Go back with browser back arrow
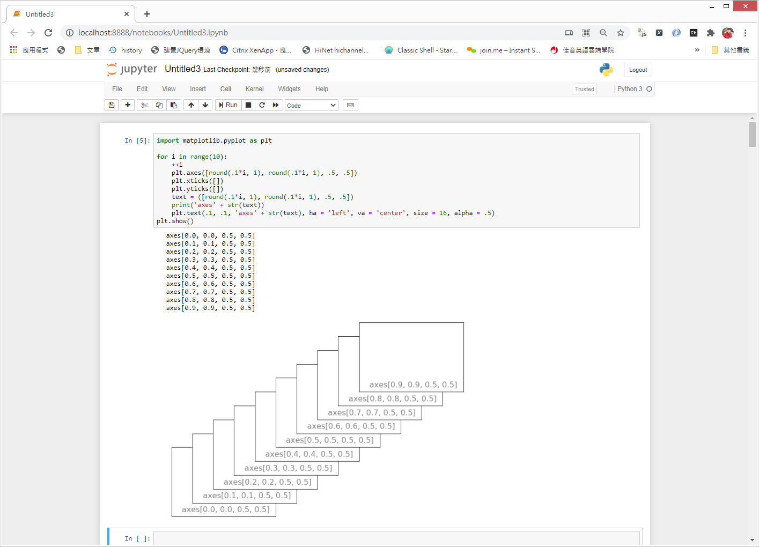Viewport: 759px width, 547px height. click(x=14, y=33)
